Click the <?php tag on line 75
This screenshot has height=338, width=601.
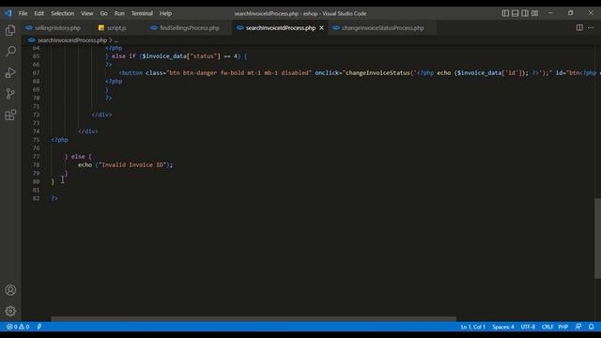tap(59, 140)
